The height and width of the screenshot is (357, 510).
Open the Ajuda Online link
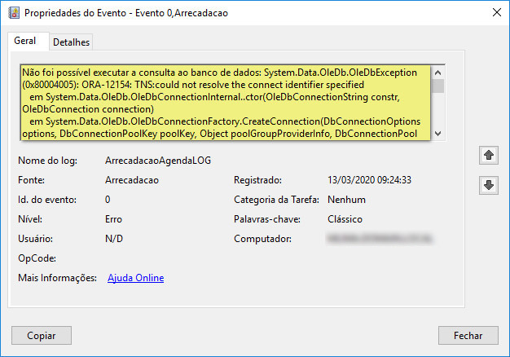(x=135, y=278)
